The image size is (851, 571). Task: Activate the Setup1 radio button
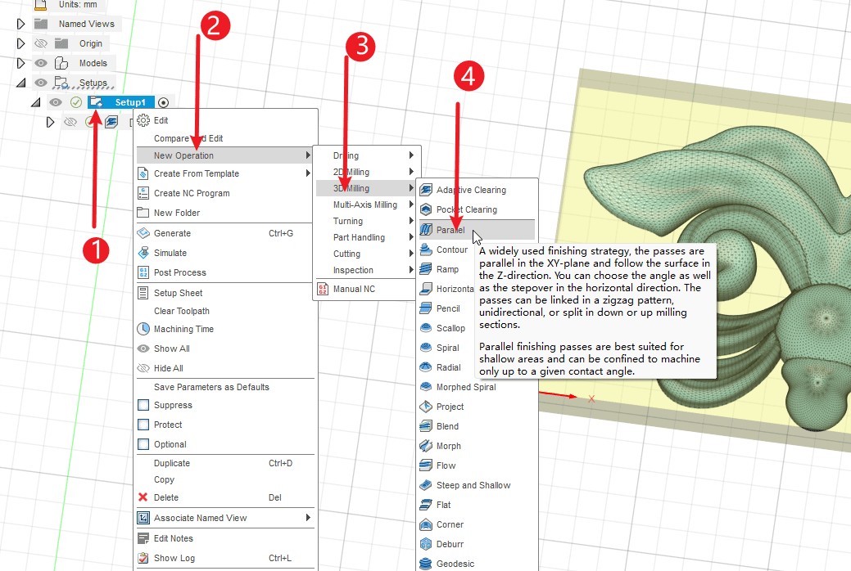[x=163, y=102]
